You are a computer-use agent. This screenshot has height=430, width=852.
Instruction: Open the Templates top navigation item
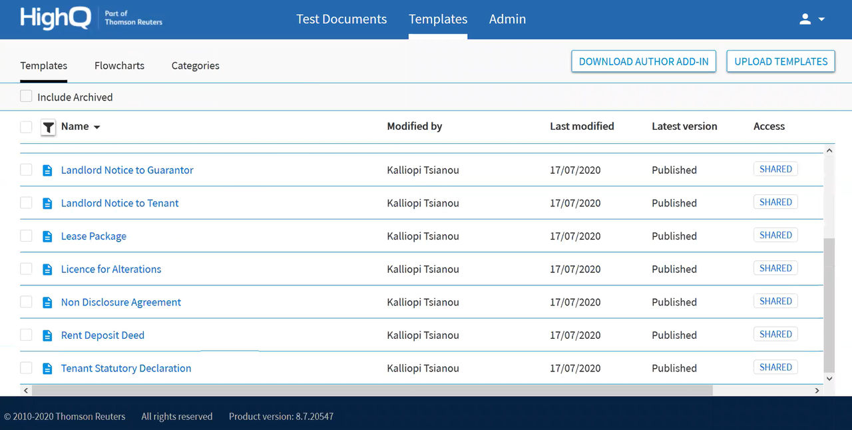pos(438,19)
